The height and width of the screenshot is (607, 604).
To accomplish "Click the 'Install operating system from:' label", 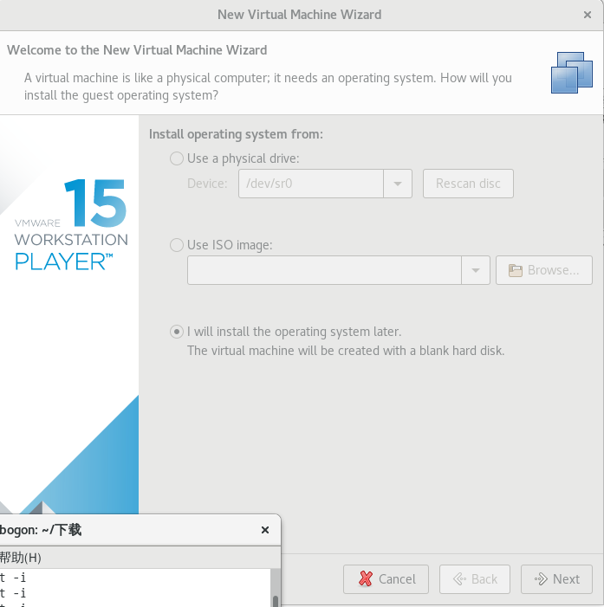I will tap(236, 134).
